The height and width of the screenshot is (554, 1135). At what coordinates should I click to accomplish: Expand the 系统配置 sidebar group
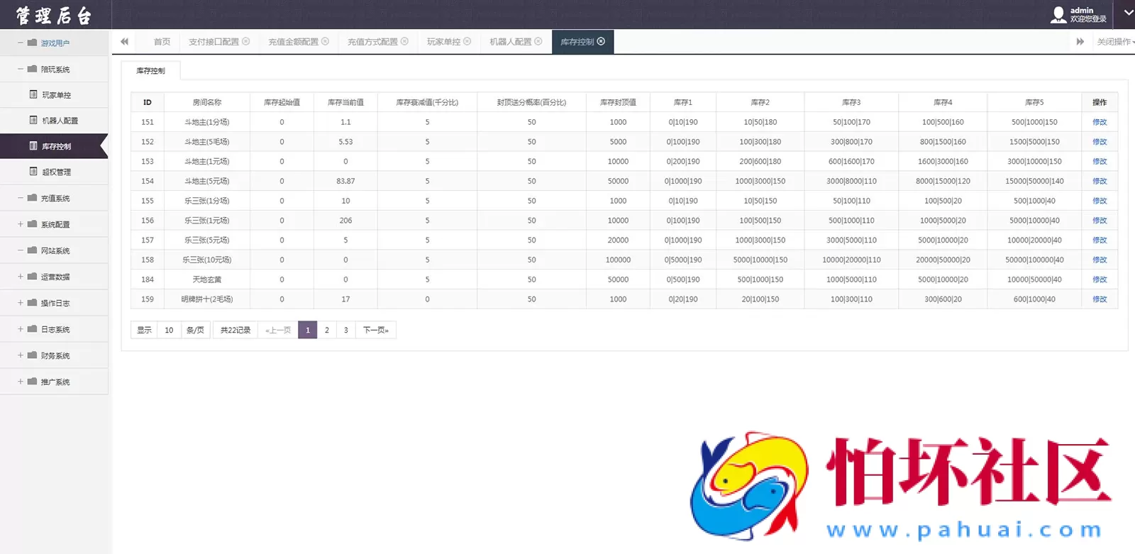click(54, 224)
